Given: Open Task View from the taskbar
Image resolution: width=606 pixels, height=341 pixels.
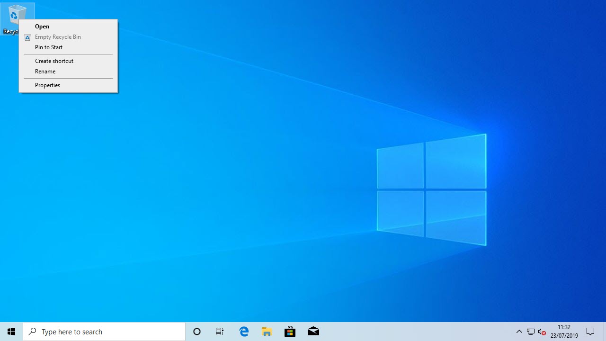Looking at the screenshot, I should tap(220, 332).
